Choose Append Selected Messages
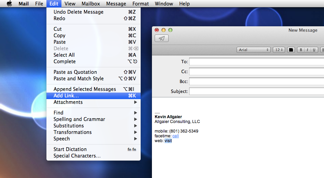This screenshot has width=324, height=178. point(94,89)
